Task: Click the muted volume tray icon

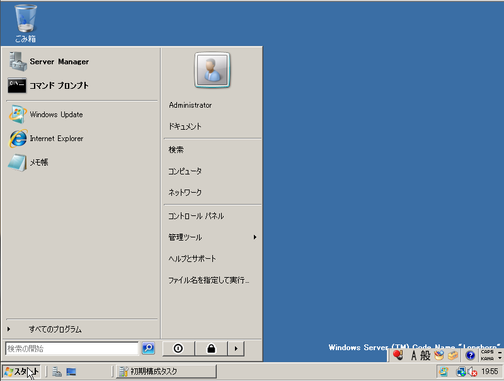Action: pos(472,372)
